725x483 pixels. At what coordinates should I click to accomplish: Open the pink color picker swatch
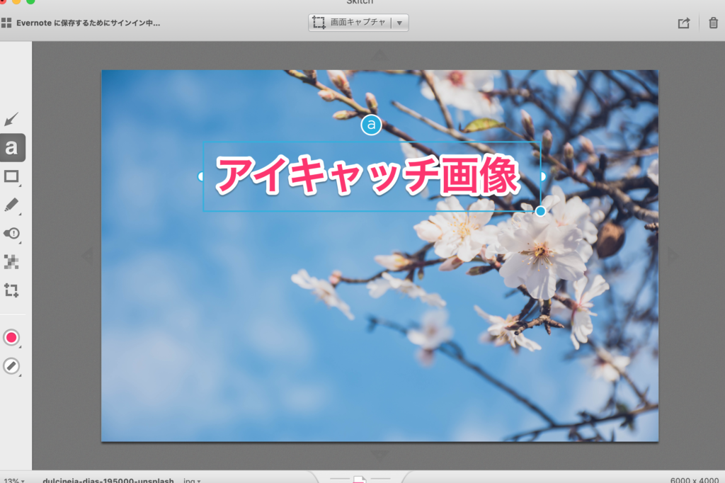point(11,337)
